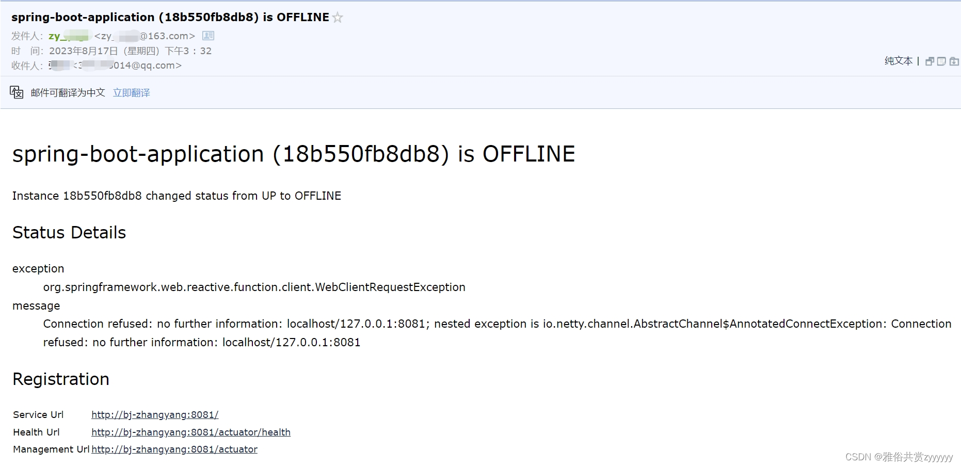
Task: Click the recipient address ending @qq.com
Action: [x=127, y=66]
